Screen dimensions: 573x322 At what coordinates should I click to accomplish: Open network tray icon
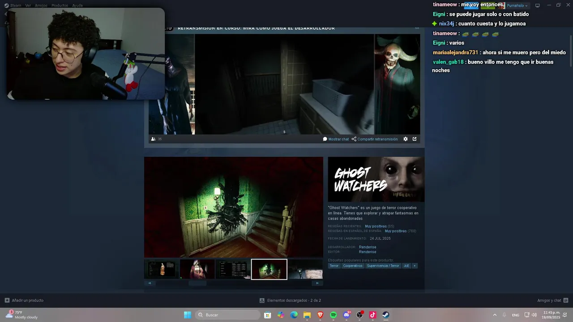(527, 315)
